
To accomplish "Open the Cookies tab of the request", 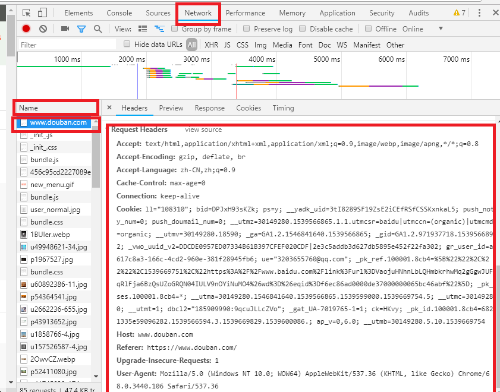I will (x=249, y=108).
